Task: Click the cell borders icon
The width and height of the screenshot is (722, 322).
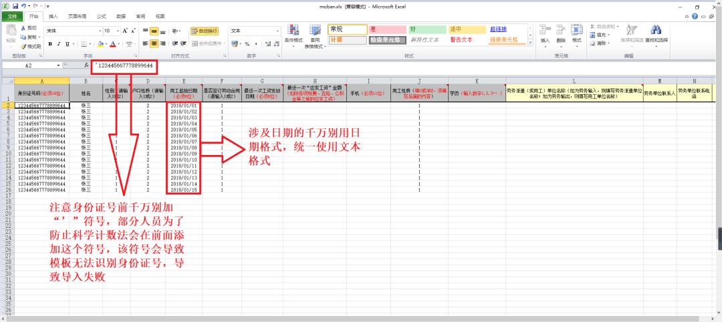Action: tap(84, 44)
